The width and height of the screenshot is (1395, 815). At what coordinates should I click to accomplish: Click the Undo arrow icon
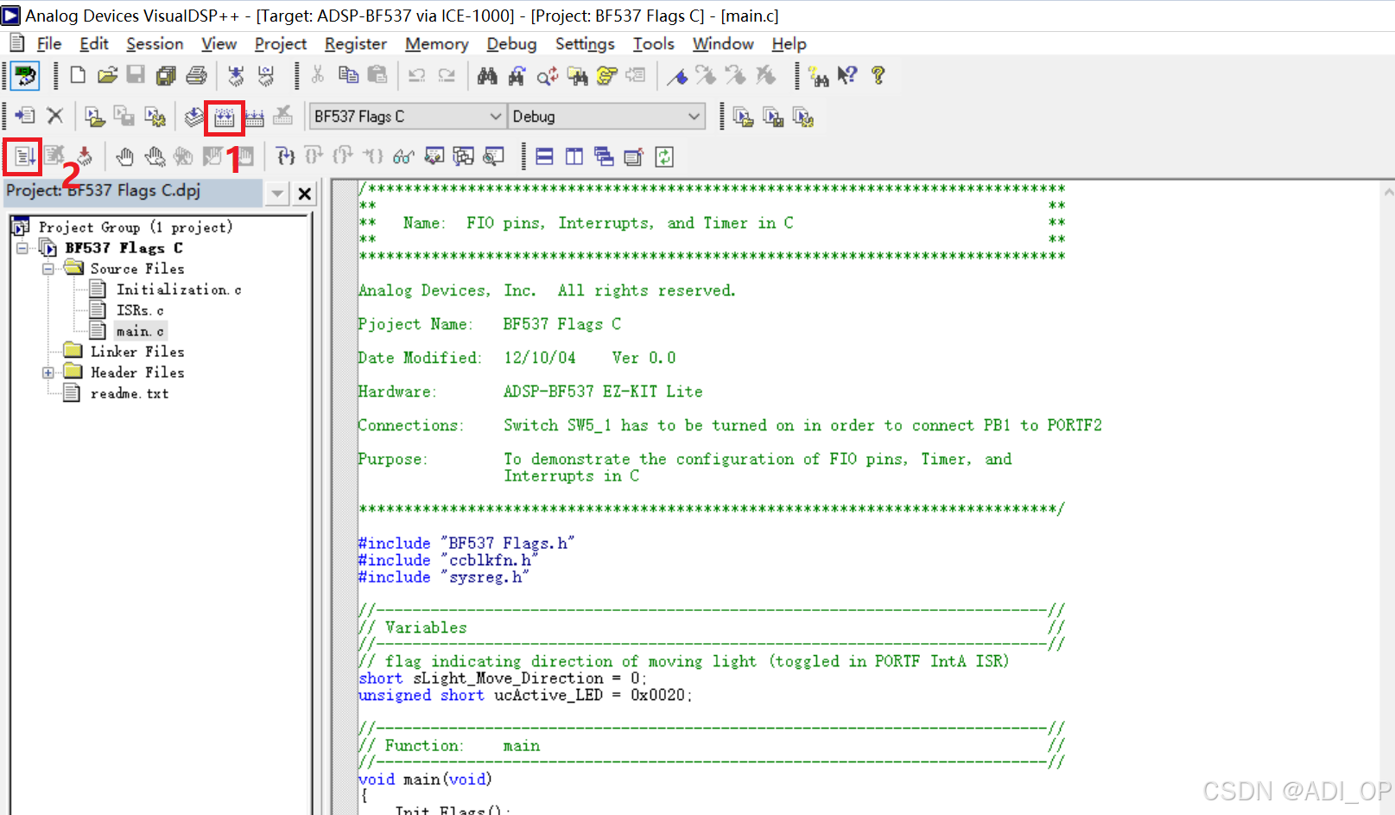coord(417,75)
